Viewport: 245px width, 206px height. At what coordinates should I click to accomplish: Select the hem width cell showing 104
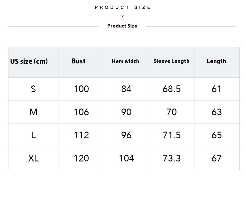click(126, 158)
